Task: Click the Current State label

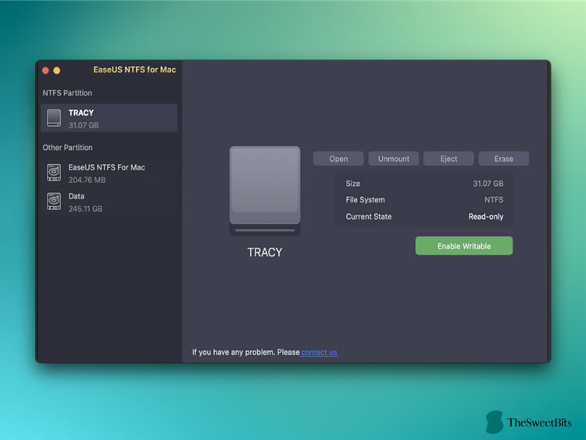Action: coord(369,216)
